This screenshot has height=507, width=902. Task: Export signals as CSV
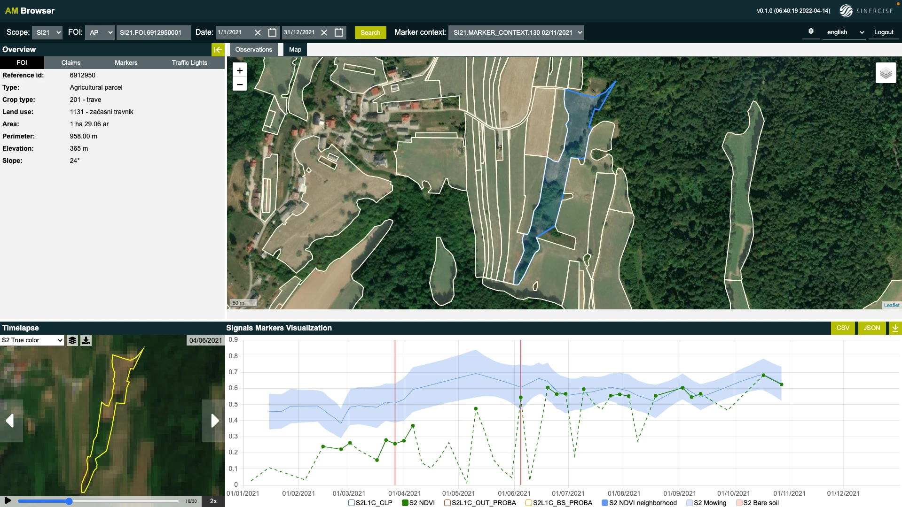tap(842, 328)
